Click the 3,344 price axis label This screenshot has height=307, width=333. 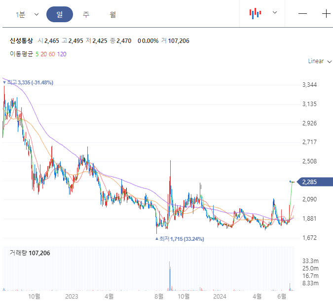point(309,85)
